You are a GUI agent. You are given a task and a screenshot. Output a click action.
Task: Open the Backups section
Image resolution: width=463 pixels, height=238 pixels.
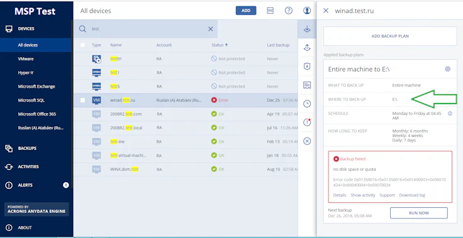tap(27, 148)
